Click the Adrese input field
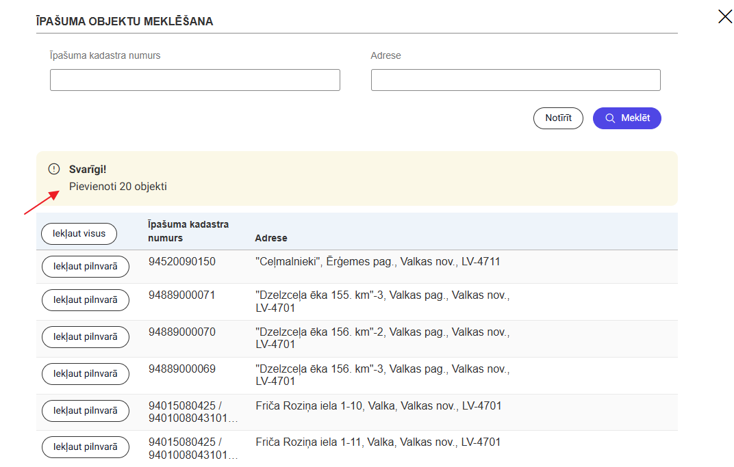Image resolution: width=734 pixels, height=467 pixels. pos(515,80)
